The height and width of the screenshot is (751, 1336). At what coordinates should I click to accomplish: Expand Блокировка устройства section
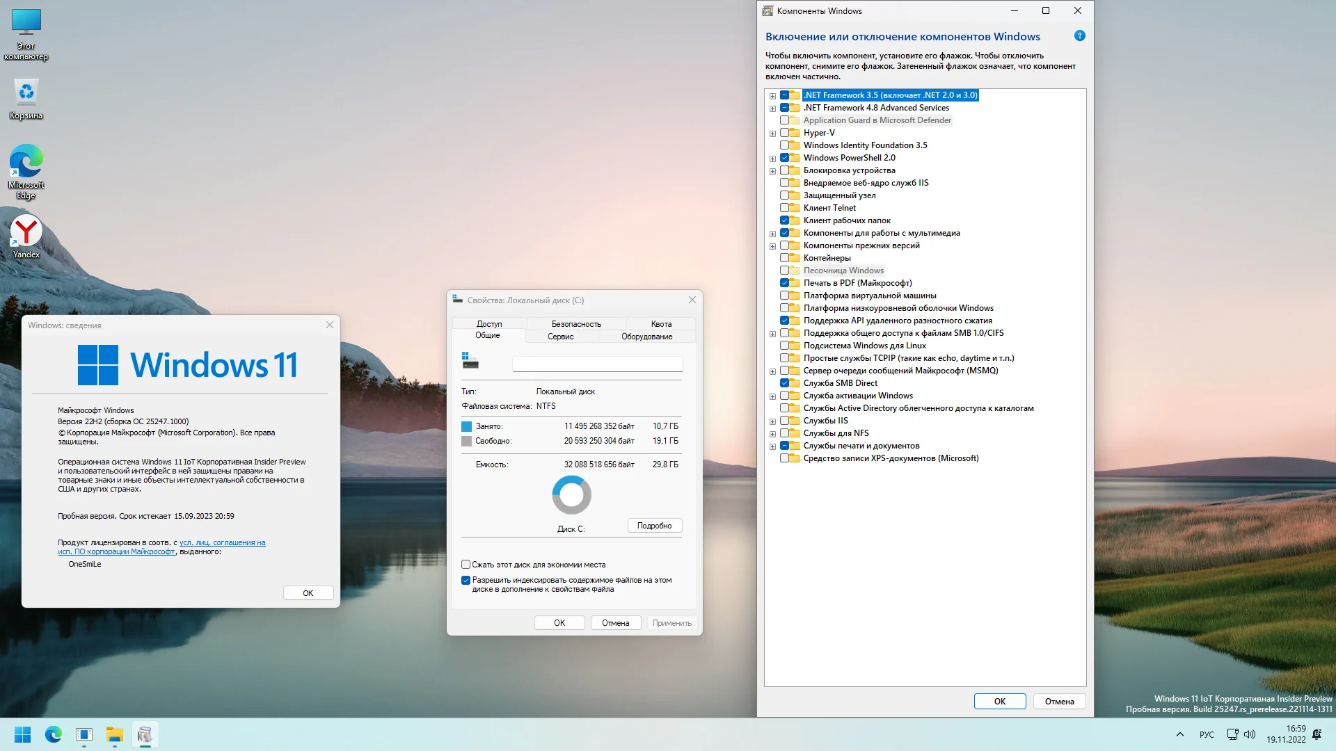(772, 170)
